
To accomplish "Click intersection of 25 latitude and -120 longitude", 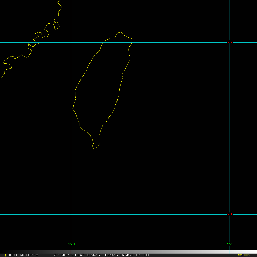I will [71, 42].
